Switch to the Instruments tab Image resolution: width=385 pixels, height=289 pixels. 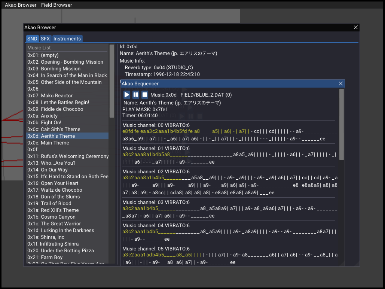tap(67, 39)
